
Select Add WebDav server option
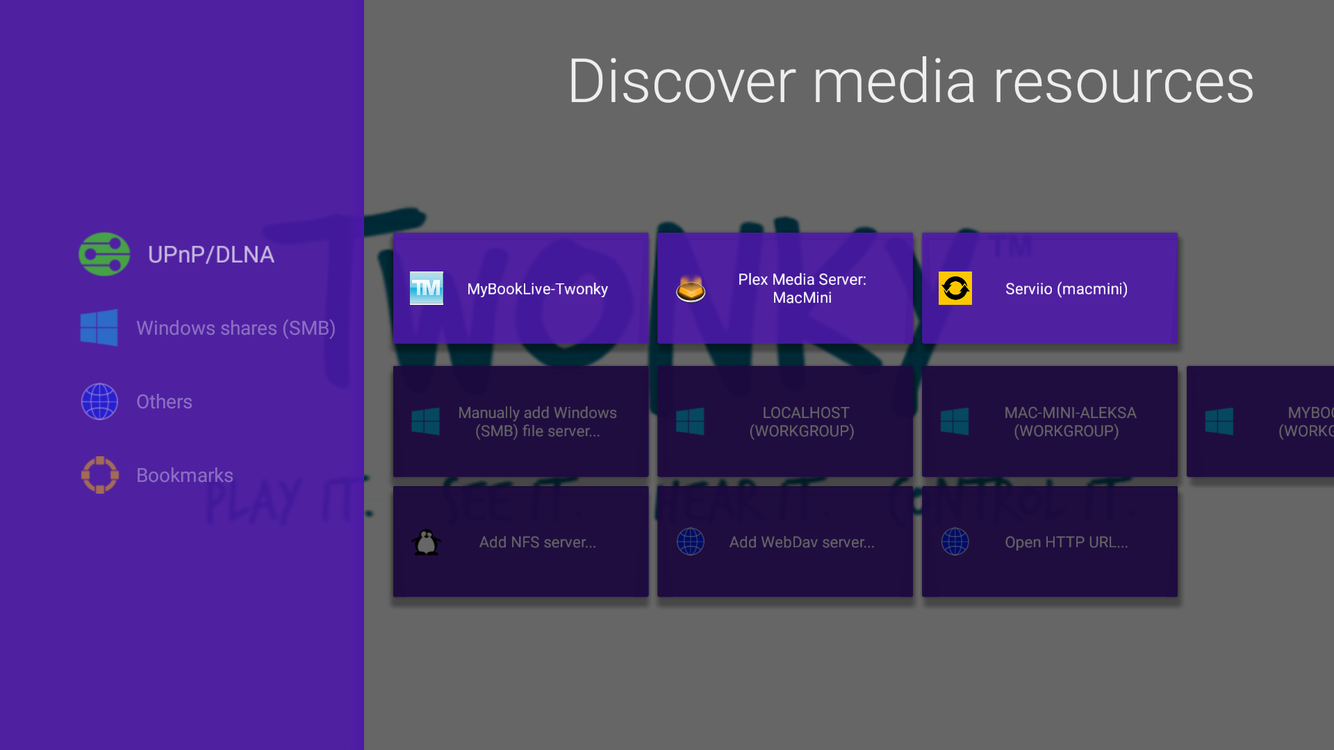click(x=784, y=542)
